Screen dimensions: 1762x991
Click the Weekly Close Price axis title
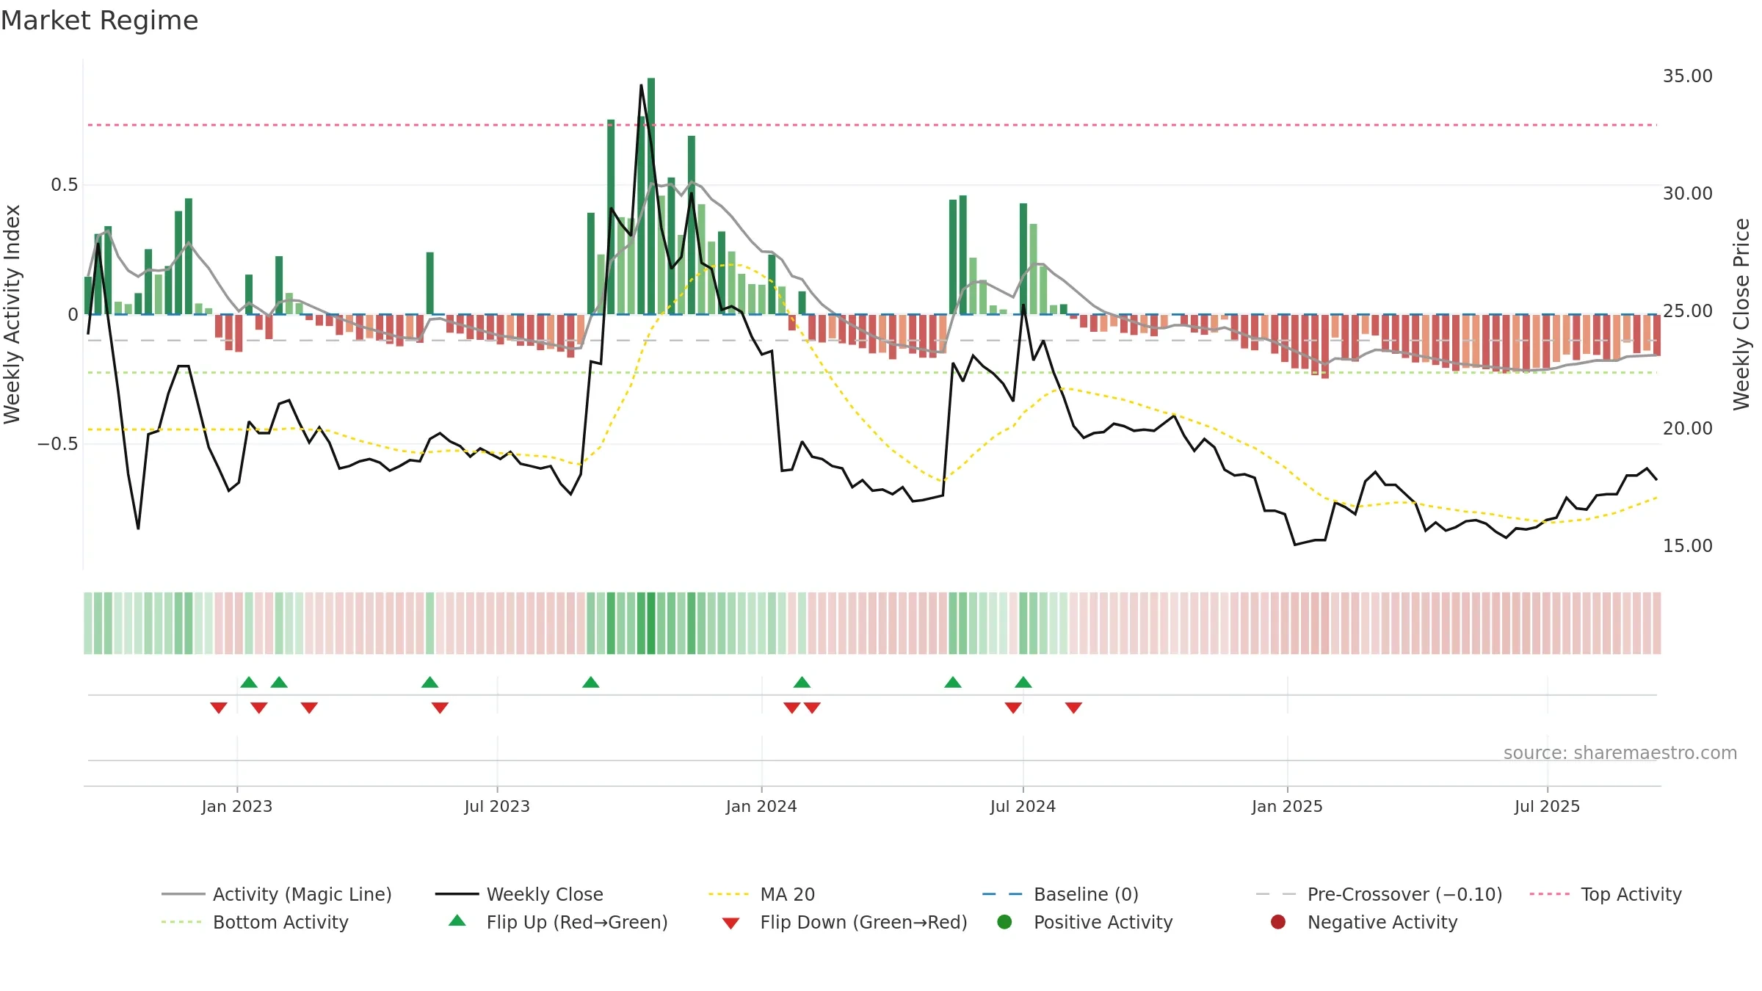point(1741,314)
